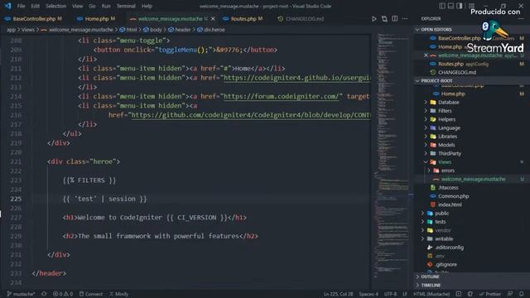Open the notifications bell icon
Viewport: 530px width, 298px height.
522,294
